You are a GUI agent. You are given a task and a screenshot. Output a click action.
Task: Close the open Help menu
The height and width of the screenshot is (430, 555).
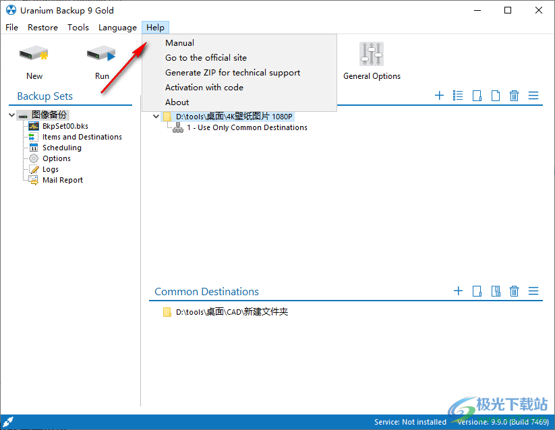coord(155,28)
